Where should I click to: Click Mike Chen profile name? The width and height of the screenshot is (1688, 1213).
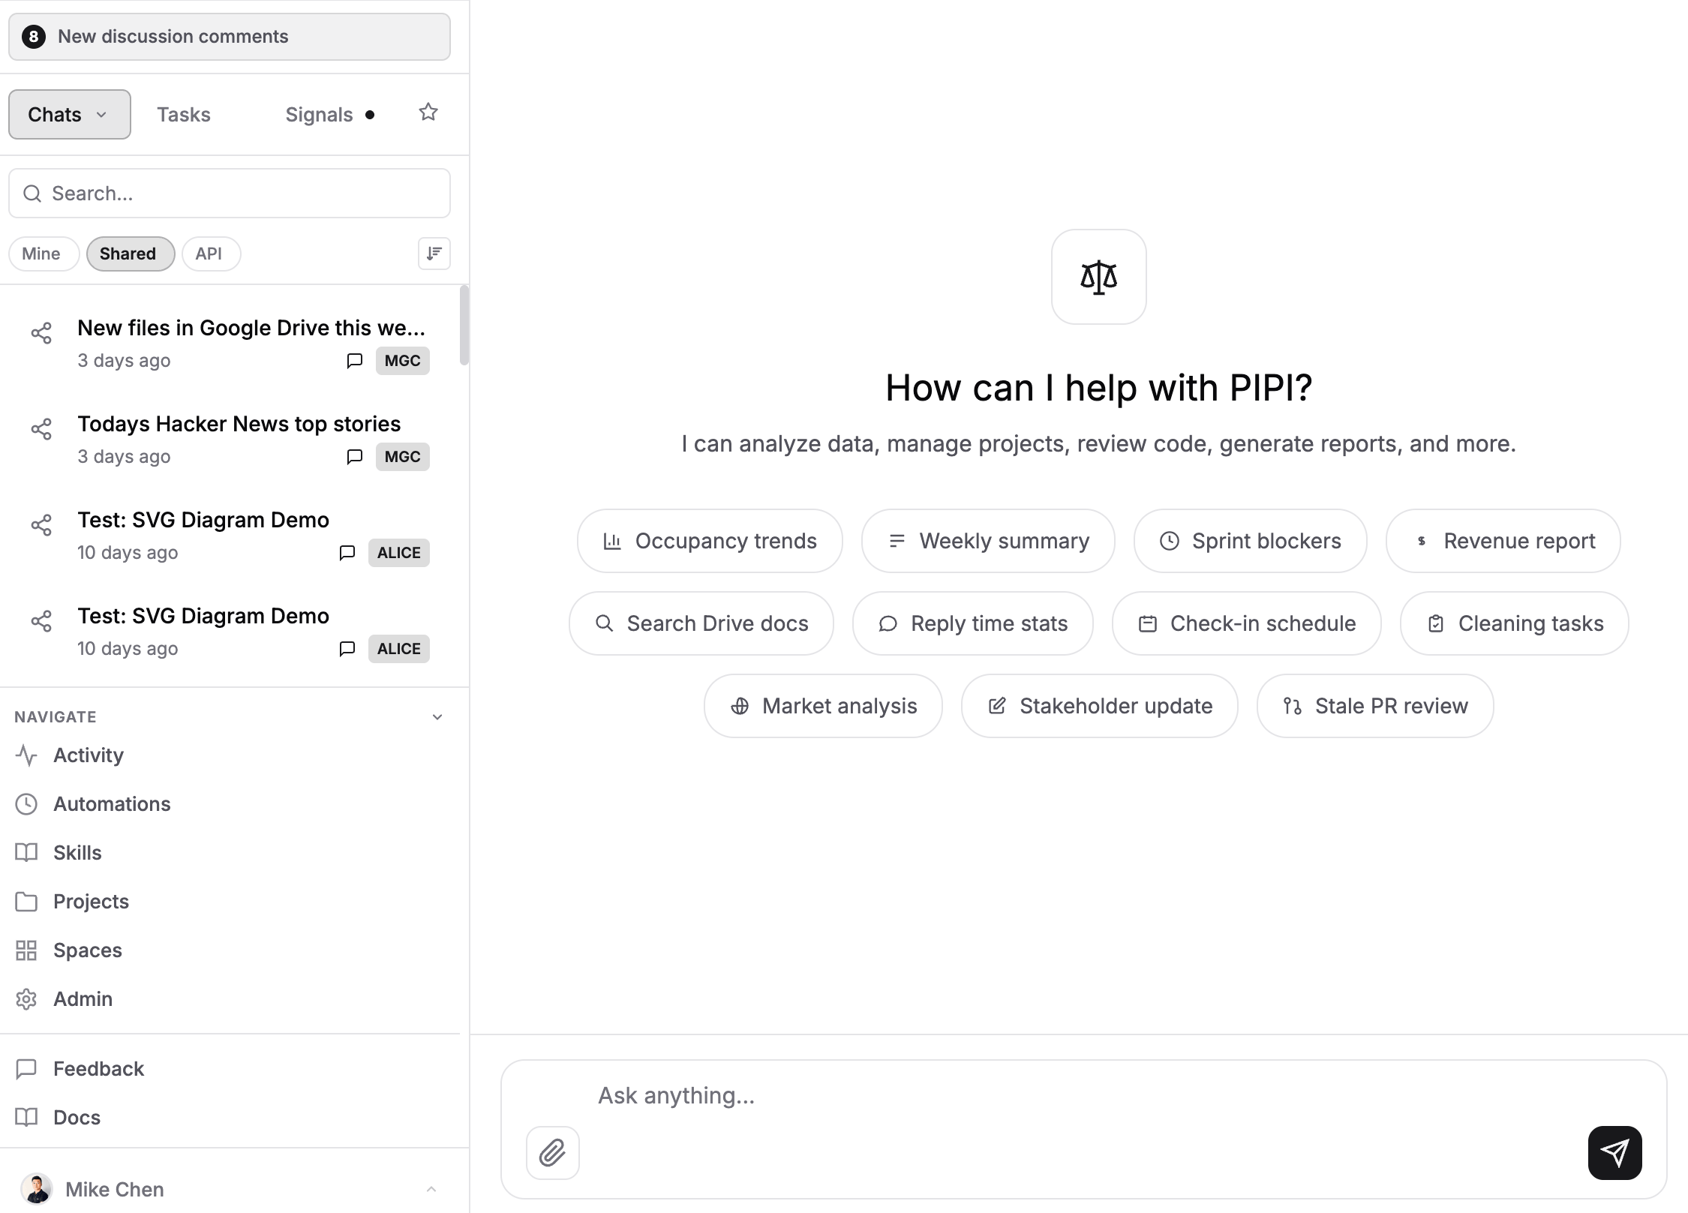[115, 1189]
